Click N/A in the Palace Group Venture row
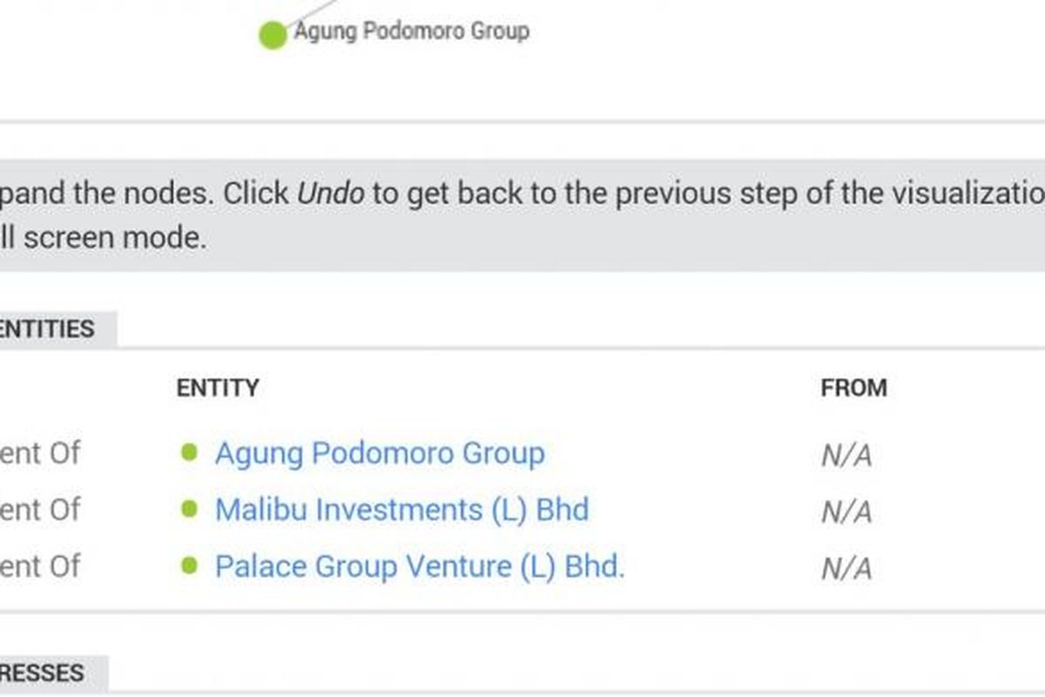Image resolution: width=1045 pixels, height=697 pixels. (x=846, y=569)
